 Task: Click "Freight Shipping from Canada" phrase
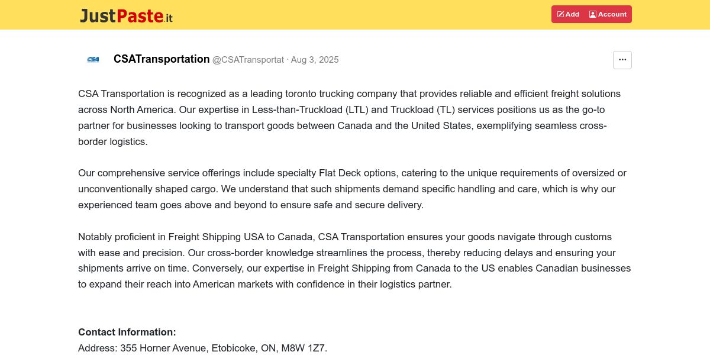point(382,268)
